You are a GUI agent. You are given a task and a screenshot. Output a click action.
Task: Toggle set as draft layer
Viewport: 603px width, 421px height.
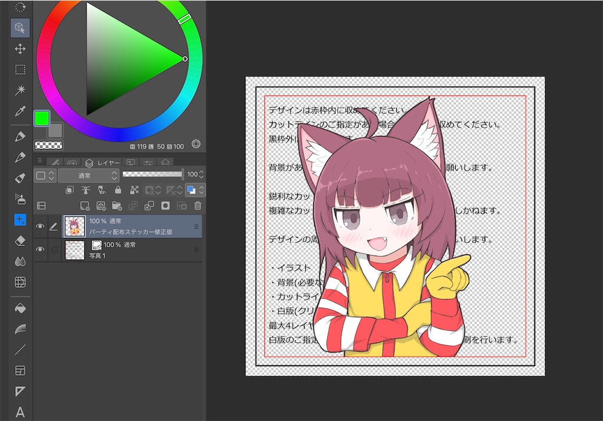coord(102,190)
